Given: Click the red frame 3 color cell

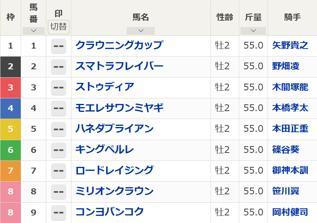Looking at the screenshot, I should 11,87.
